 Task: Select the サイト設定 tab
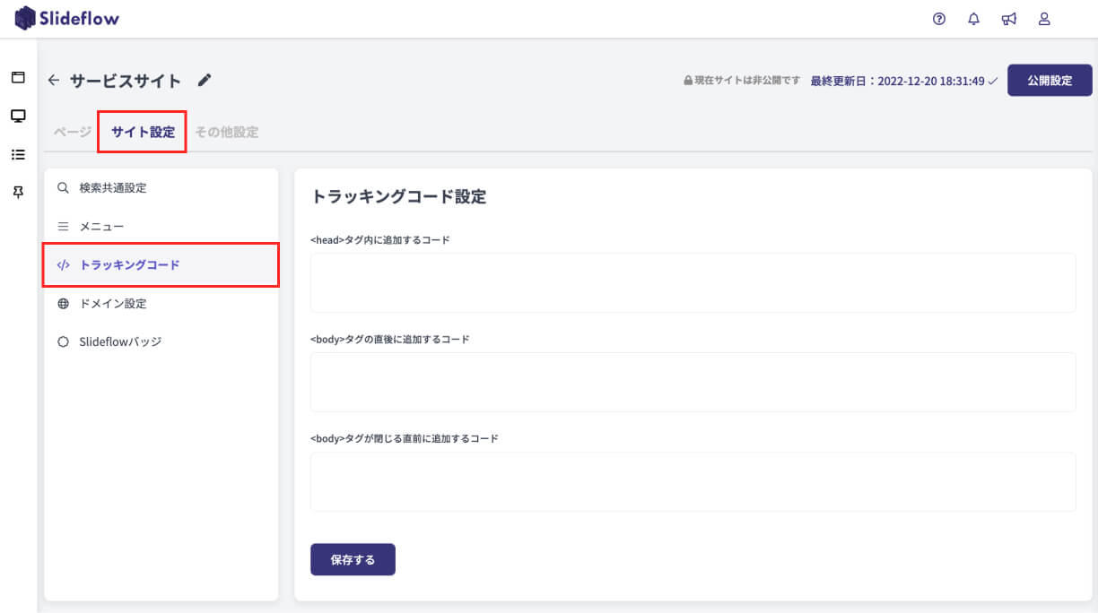(x=143, y=132)
